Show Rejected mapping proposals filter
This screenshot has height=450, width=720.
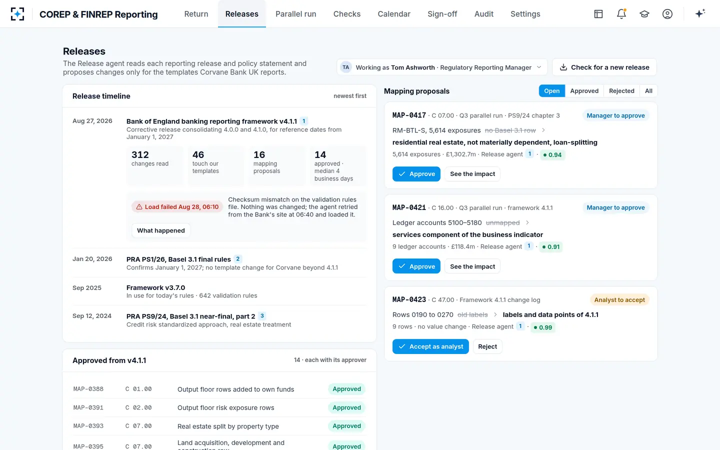coord(621,91)
